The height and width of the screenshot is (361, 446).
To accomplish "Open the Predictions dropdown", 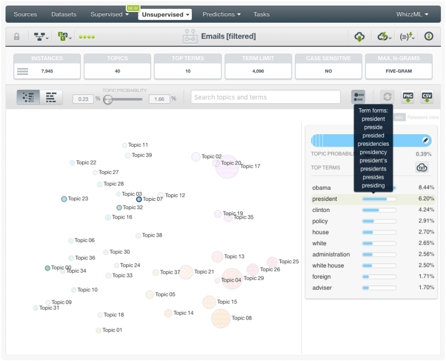I will 221,14.
